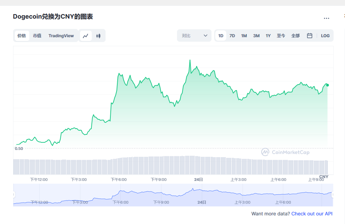This screenshot has height=224, width=345.
Task: Switch to the 价格 price tab
Action: tap(21, 35)
